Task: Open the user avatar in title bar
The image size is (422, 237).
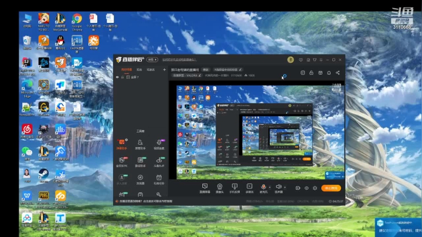Action: coord(290,60)
